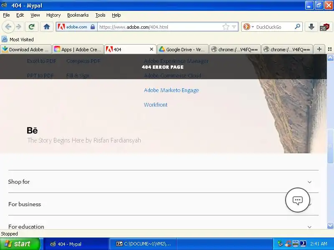334x250 pixels.
Task: Reload the page with the refresh icon
Action: point(32,27)
